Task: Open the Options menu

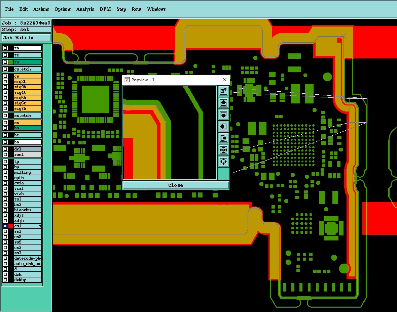Action: coord(63,9)
